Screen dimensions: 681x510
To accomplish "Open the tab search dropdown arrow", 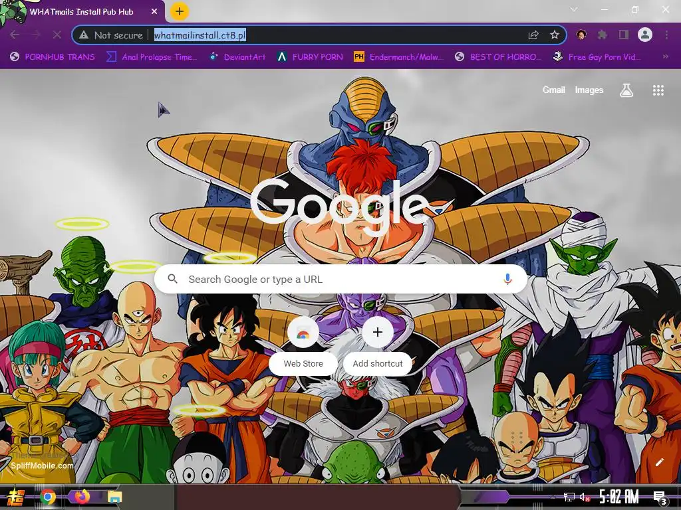I will coord(574,9).
